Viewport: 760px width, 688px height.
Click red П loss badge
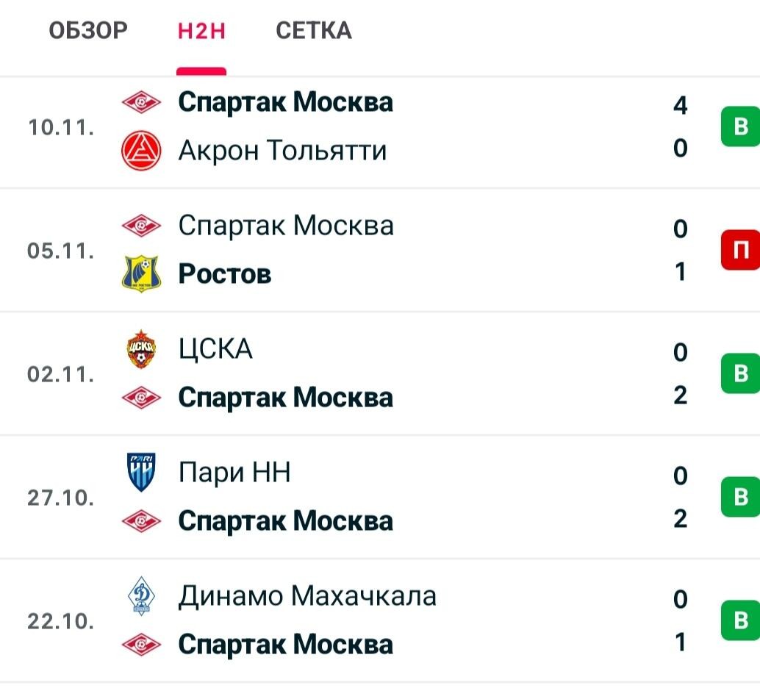tap(740, 250)
